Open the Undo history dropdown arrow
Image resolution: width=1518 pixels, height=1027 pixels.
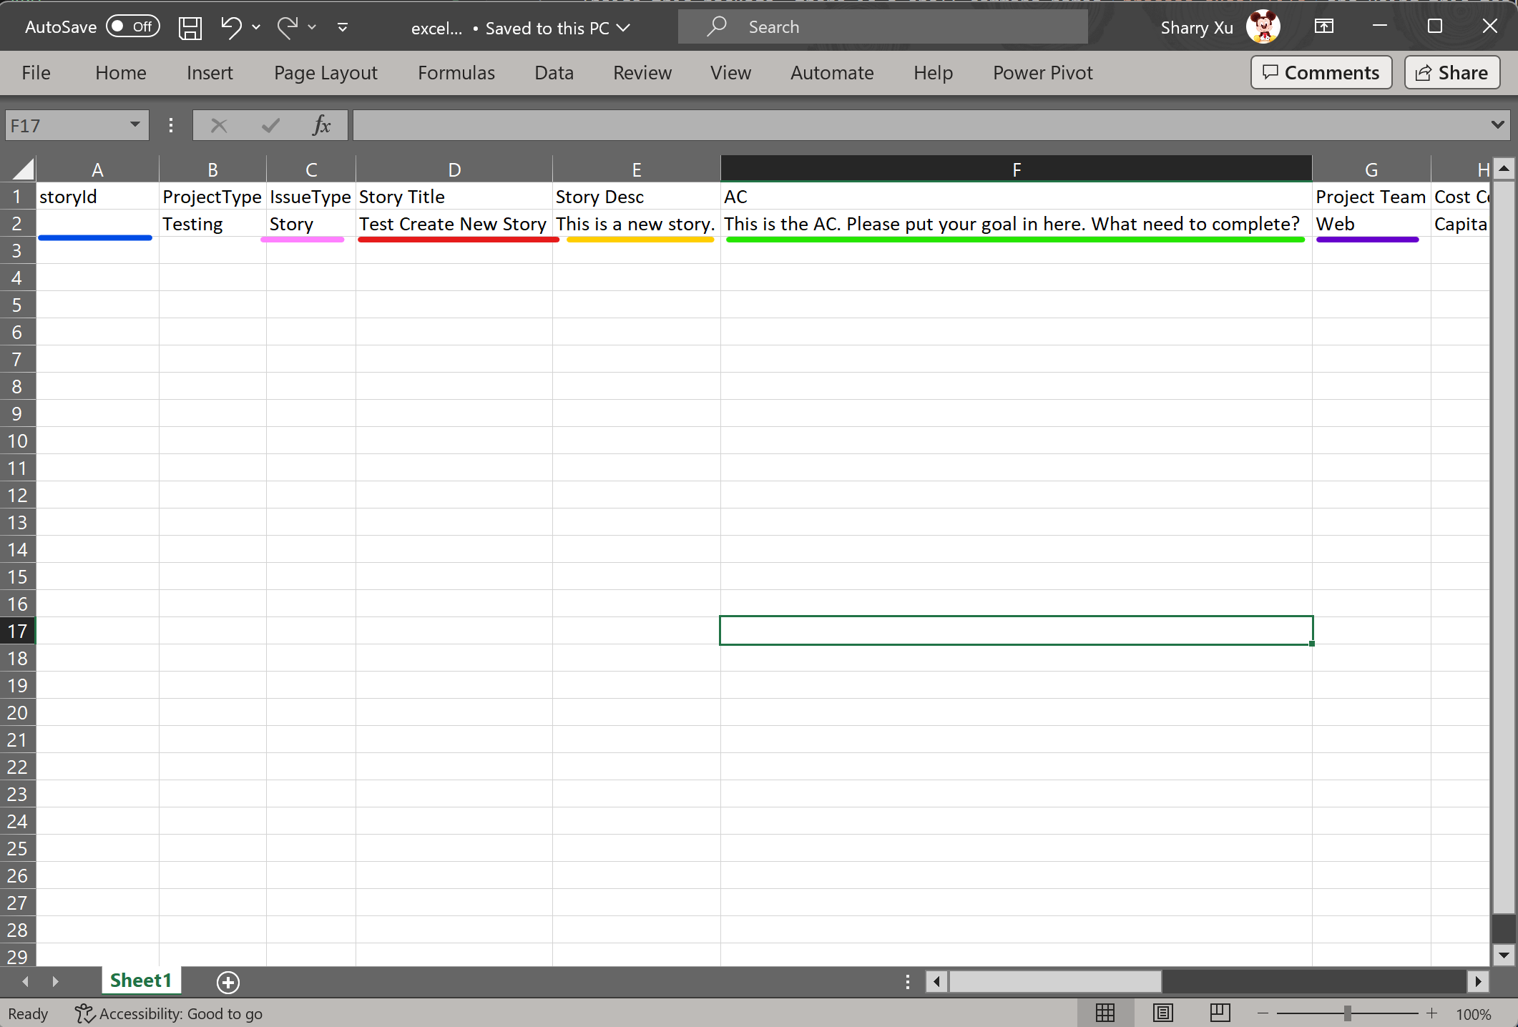(256, 27)
